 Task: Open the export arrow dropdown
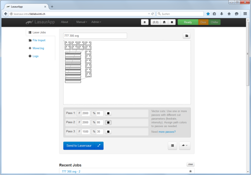click(x=185, y=146)
